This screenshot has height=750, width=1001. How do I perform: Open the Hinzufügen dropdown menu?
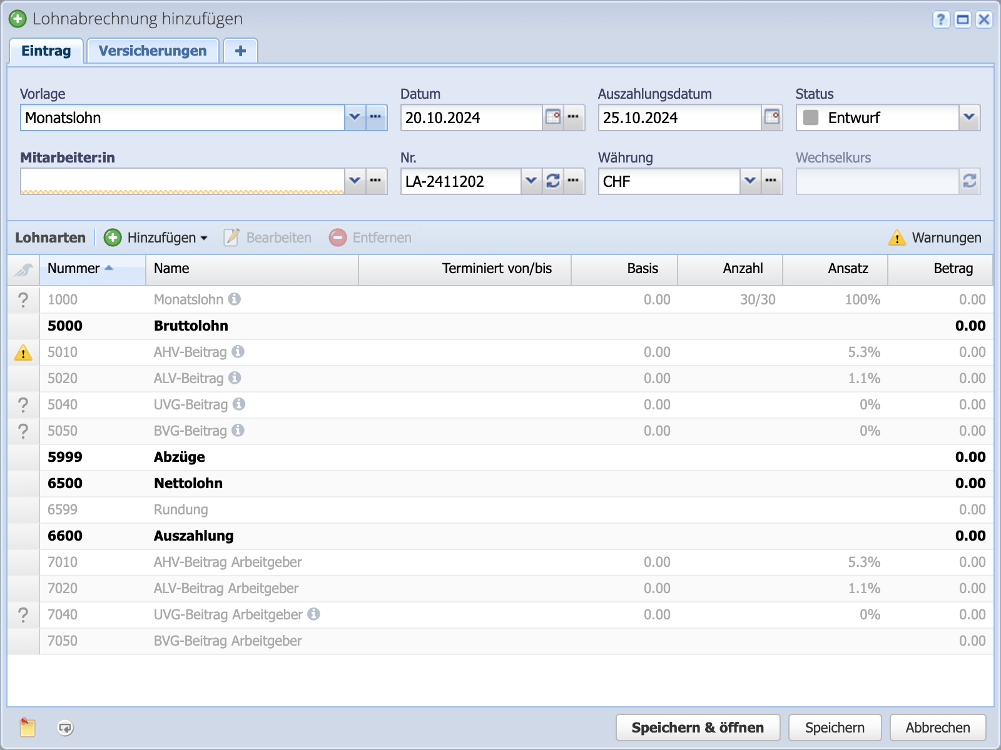click(x=156, y=237)
